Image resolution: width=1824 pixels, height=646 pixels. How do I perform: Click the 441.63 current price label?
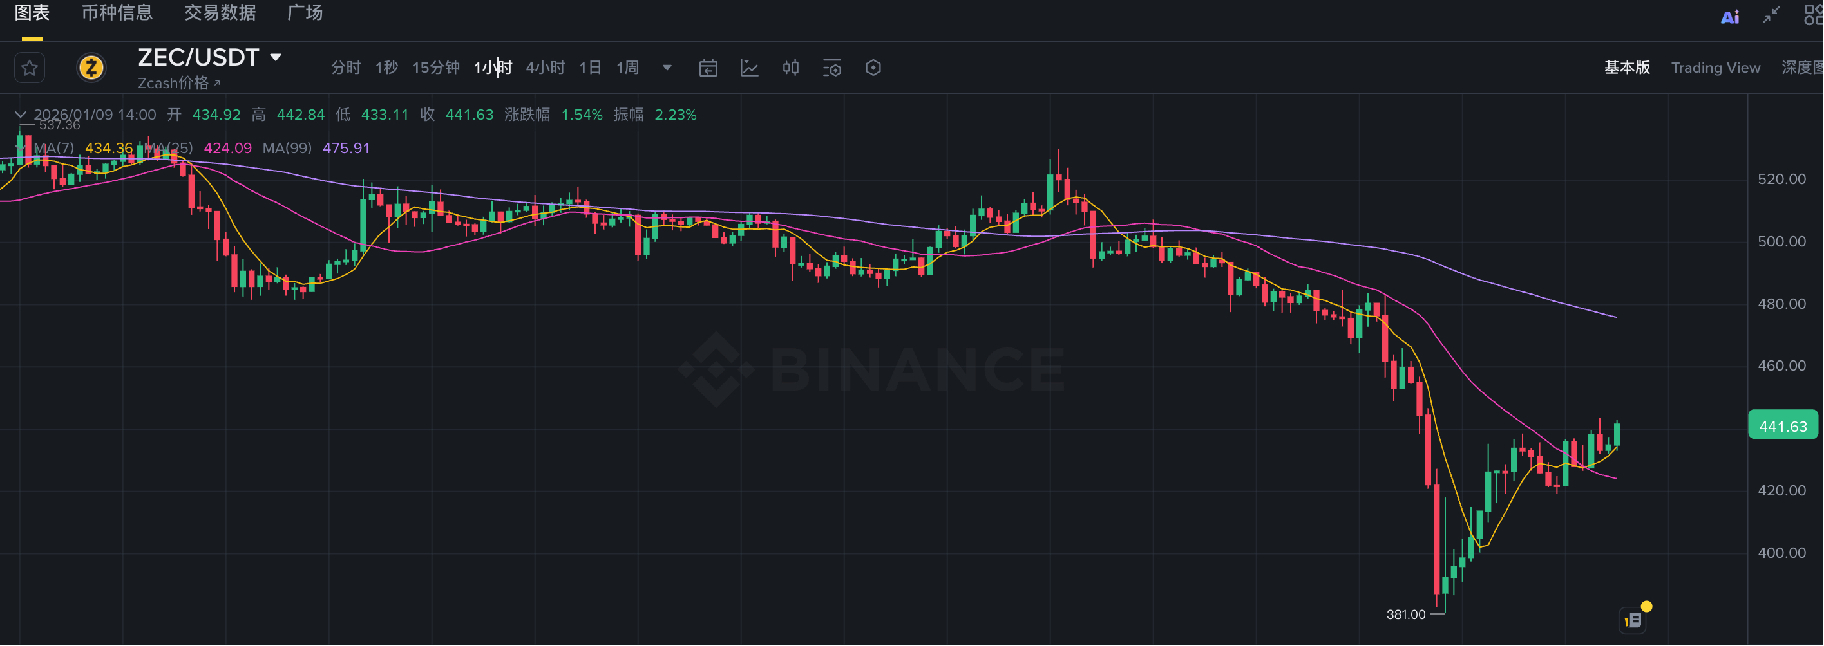click(x=1782, y=426)
